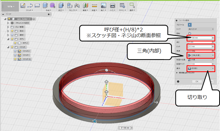Expand 切り取るオブジェクト section

[177, 73]
